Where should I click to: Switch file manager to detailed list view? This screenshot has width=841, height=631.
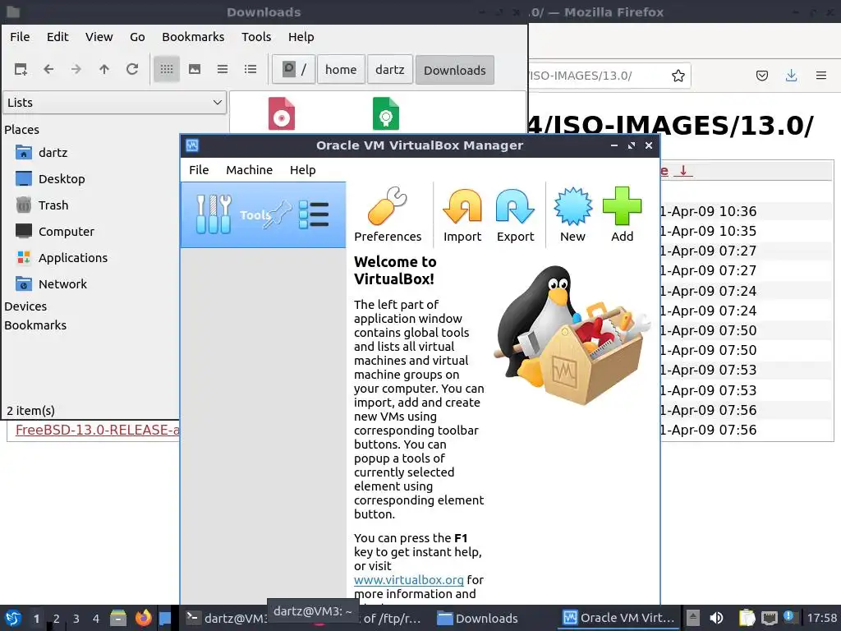250,69
